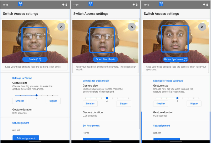Screen dimensions: 211x143
Task: Dismiss the Raise Eyebrows camera preview
Action: point(202,27)
